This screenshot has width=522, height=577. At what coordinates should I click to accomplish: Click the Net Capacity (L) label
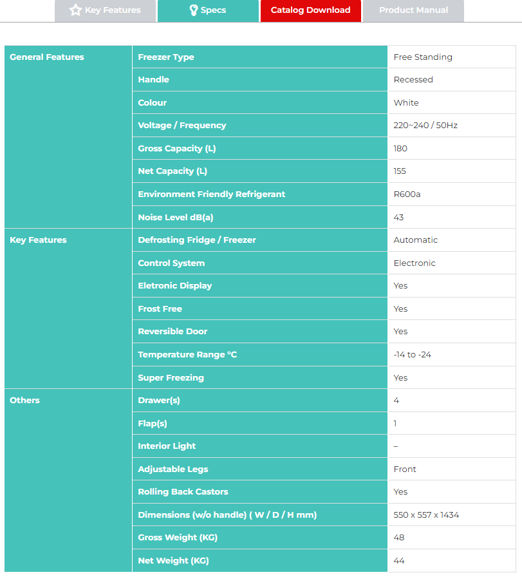pos(172,171)
